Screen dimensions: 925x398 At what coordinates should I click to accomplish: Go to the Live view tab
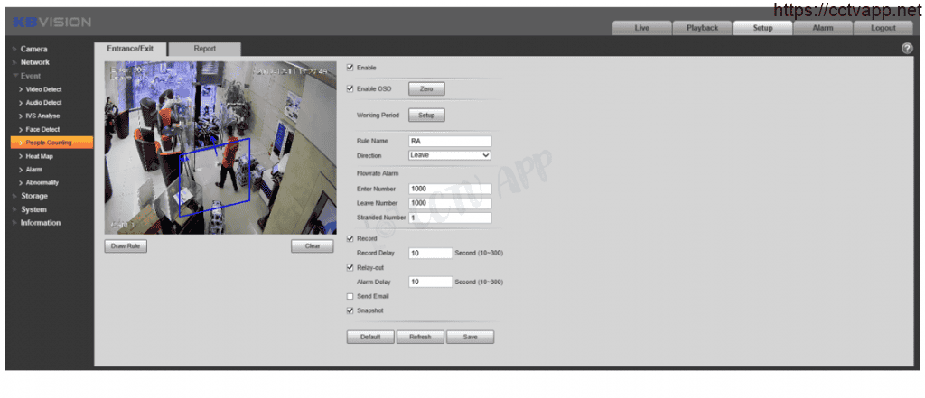[641, 28]
